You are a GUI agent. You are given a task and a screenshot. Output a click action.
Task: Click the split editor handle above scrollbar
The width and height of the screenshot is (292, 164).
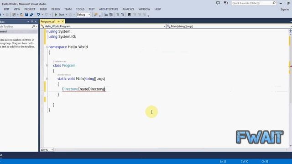291,31
